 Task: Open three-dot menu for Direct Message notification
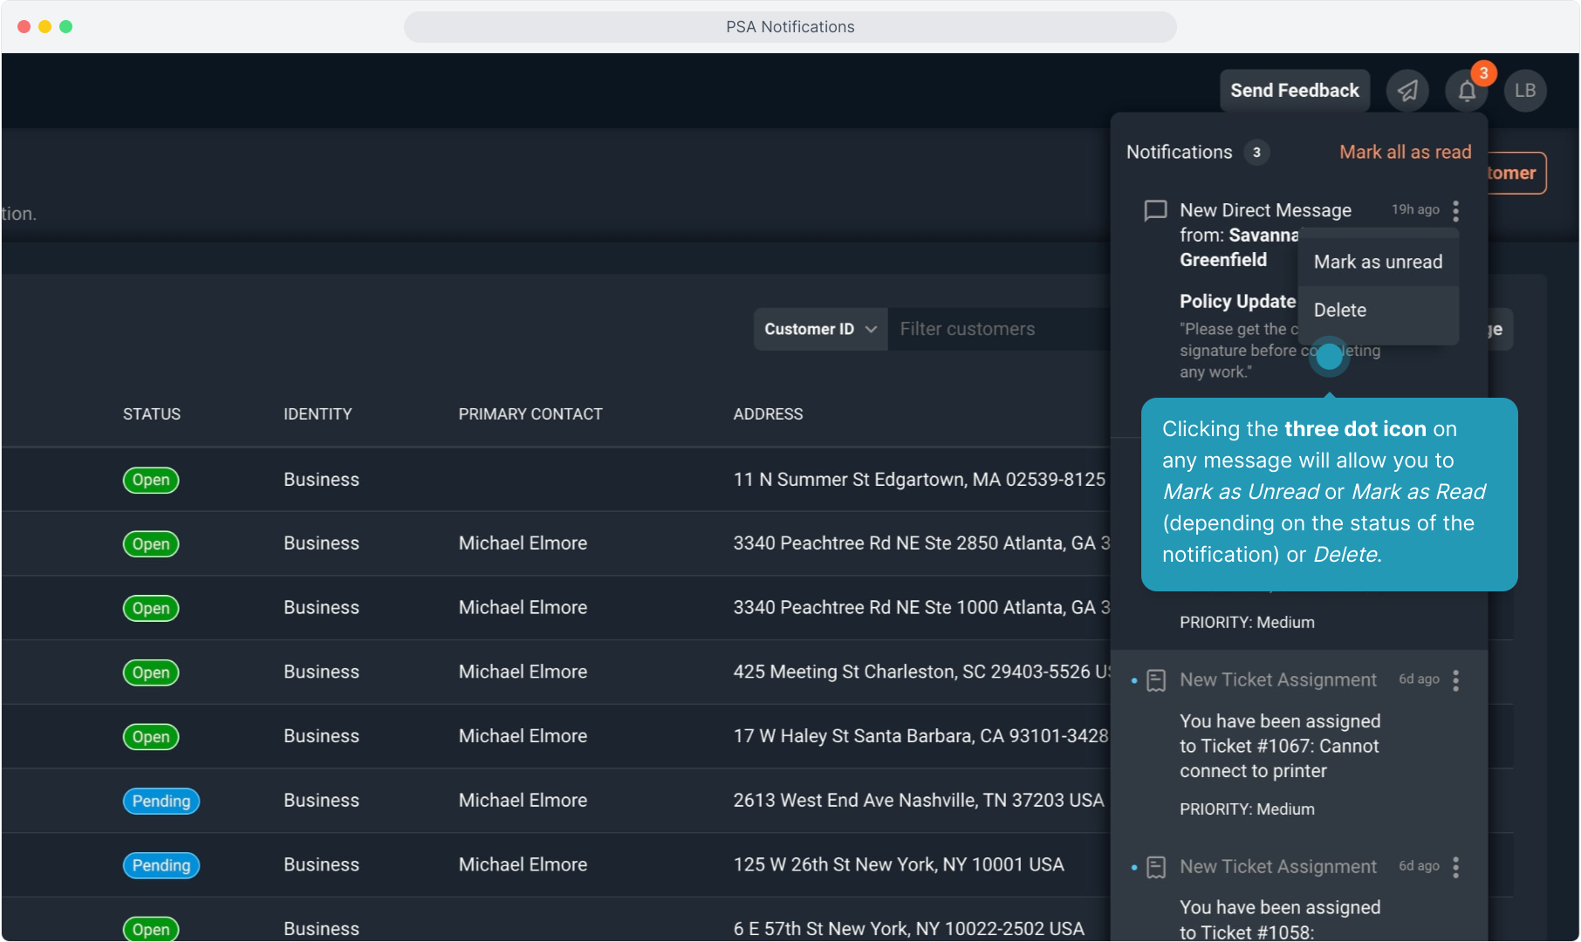coord(1455,211)
